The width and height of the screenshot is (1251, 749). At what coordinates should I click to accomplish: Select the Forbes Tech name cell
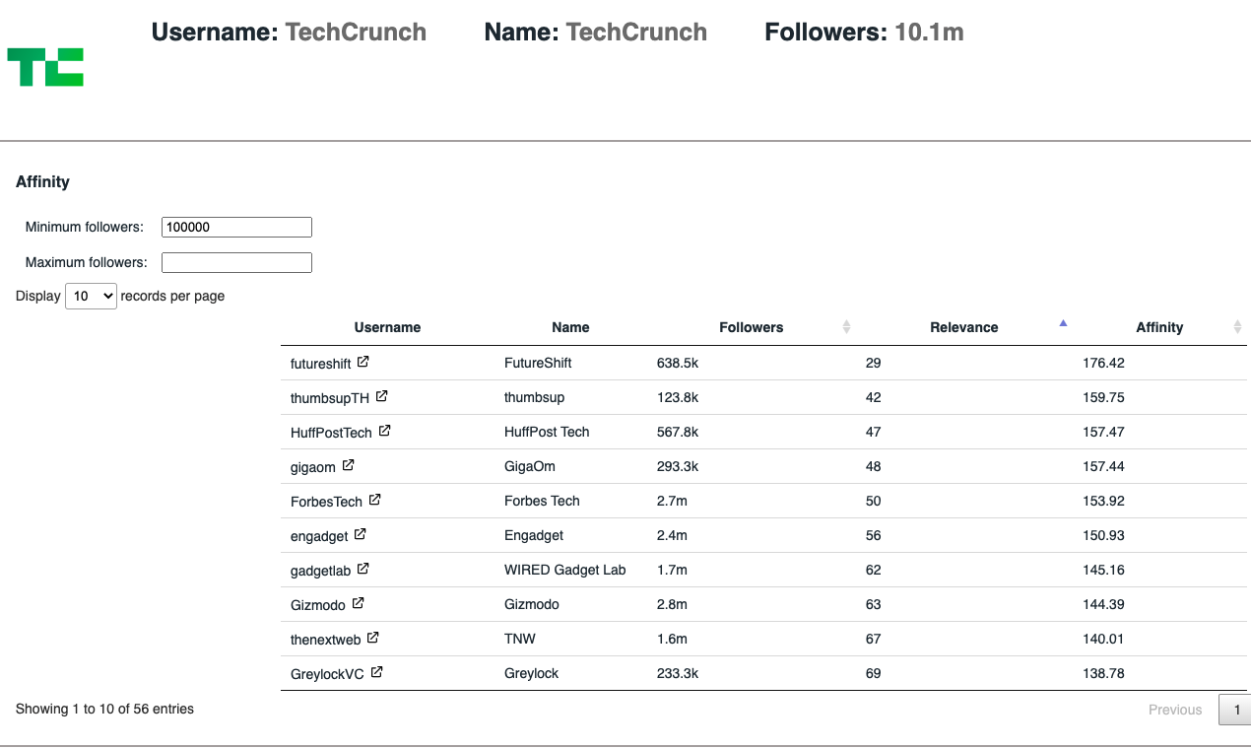point(542,501)
